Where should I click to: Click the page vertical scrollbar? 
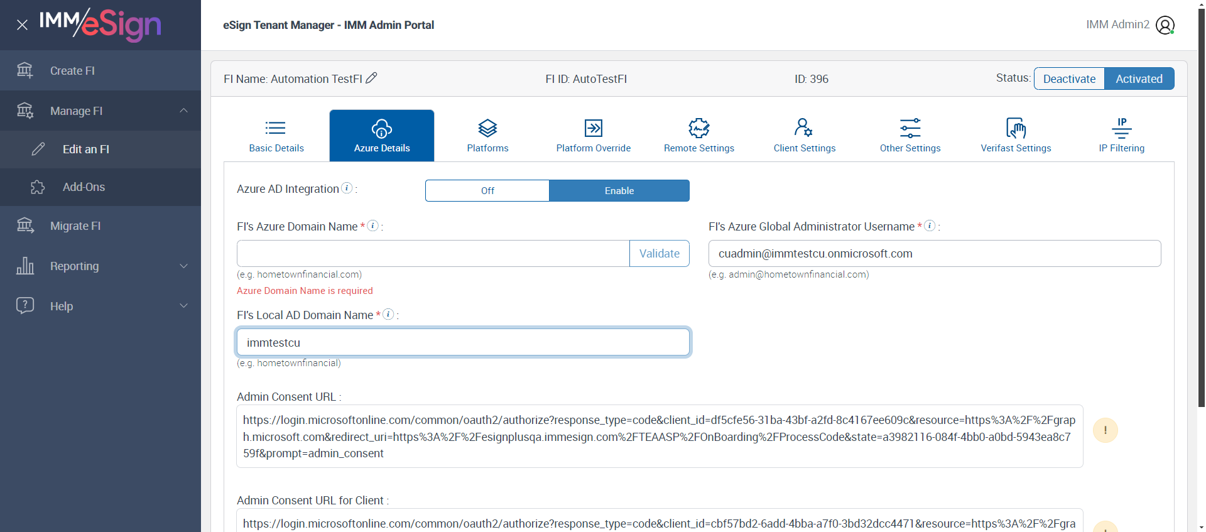(x=1202, y=207)
